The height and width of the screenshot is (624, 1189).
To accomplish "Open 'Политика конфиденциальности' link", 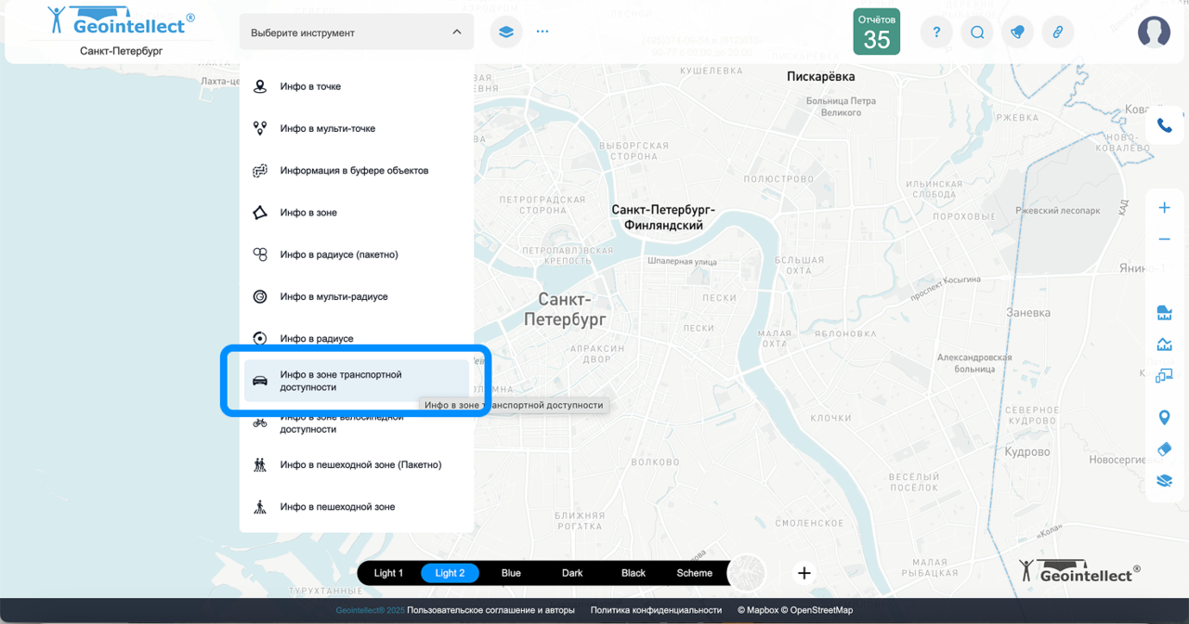I will pos(656,610).
